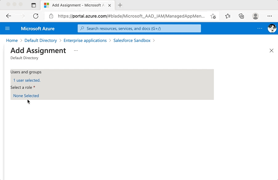Reload the page with refresh icon
This screenshot has width=278, height=180.
click(x=36, y=16)
